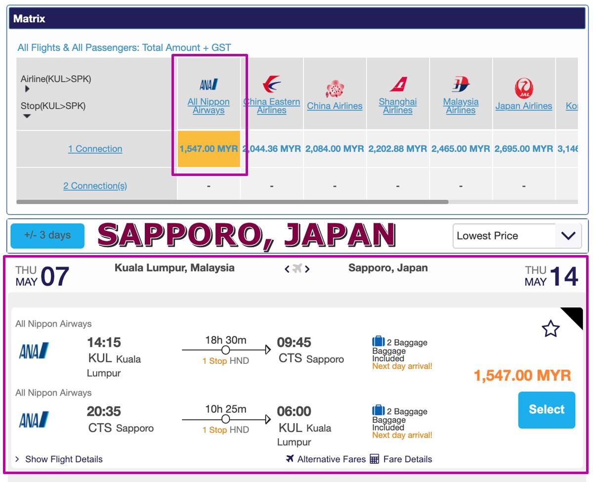Go to next date with right chevron

click(307, 269)
